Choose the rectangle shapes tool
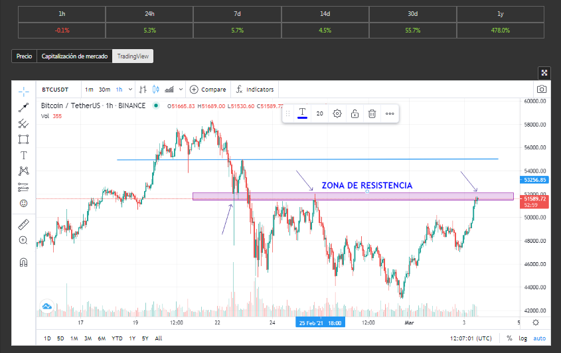The width and height of the screenshot is (561, 353). coord(24,139)
